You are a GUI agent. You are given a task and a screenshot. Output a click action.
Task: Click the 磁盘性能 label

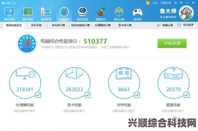pos(173,105)
